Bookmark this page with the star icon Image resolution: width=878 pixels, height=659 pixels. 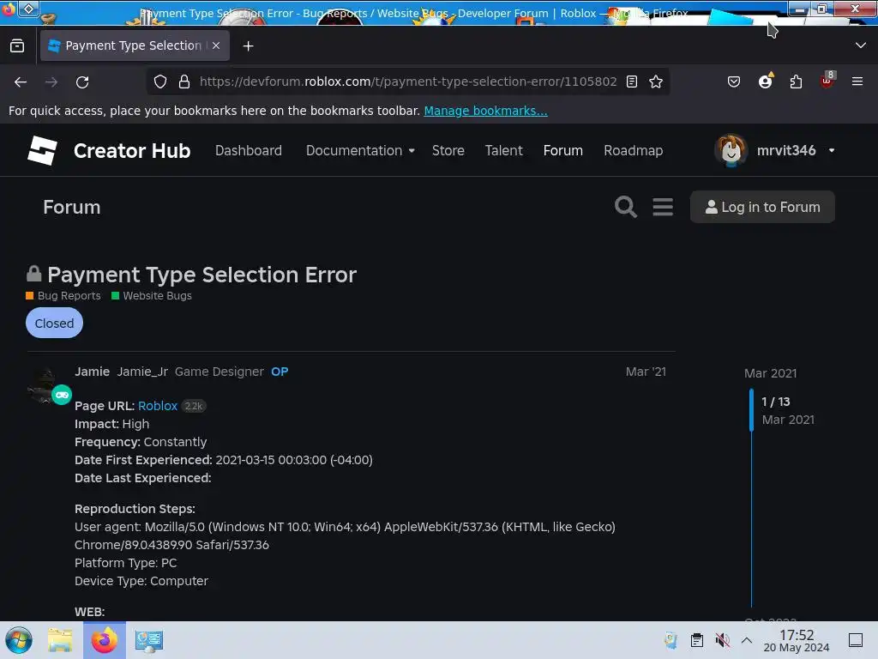point(656,82)
